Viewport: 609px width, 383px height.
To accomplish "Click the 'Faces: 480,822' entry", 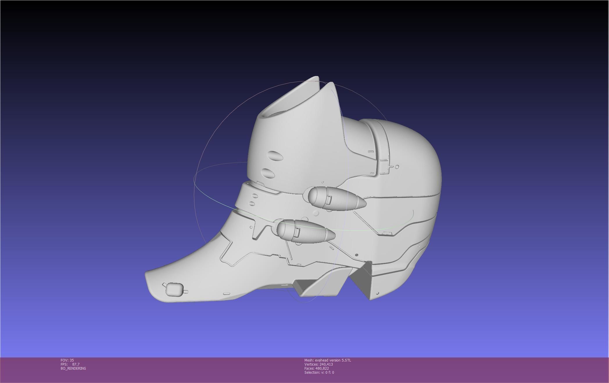I will coord(316,368).
